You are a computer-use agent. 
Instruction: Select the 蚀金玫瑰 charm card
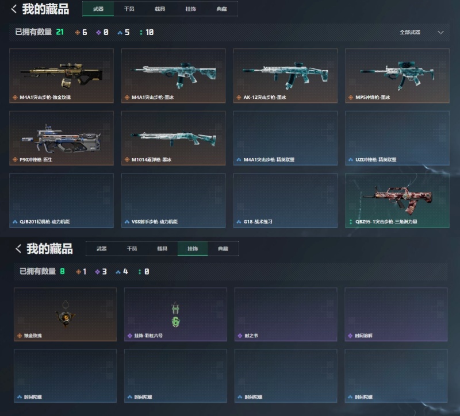coord(65,314)
